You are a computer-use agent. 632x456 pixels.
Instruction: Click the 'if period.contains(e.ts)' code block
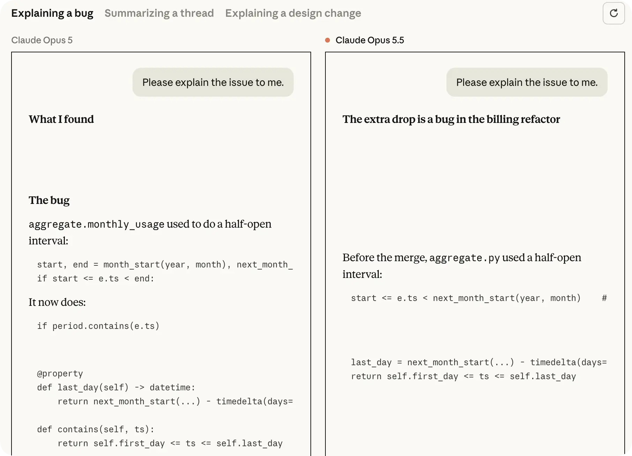[98, 326]
